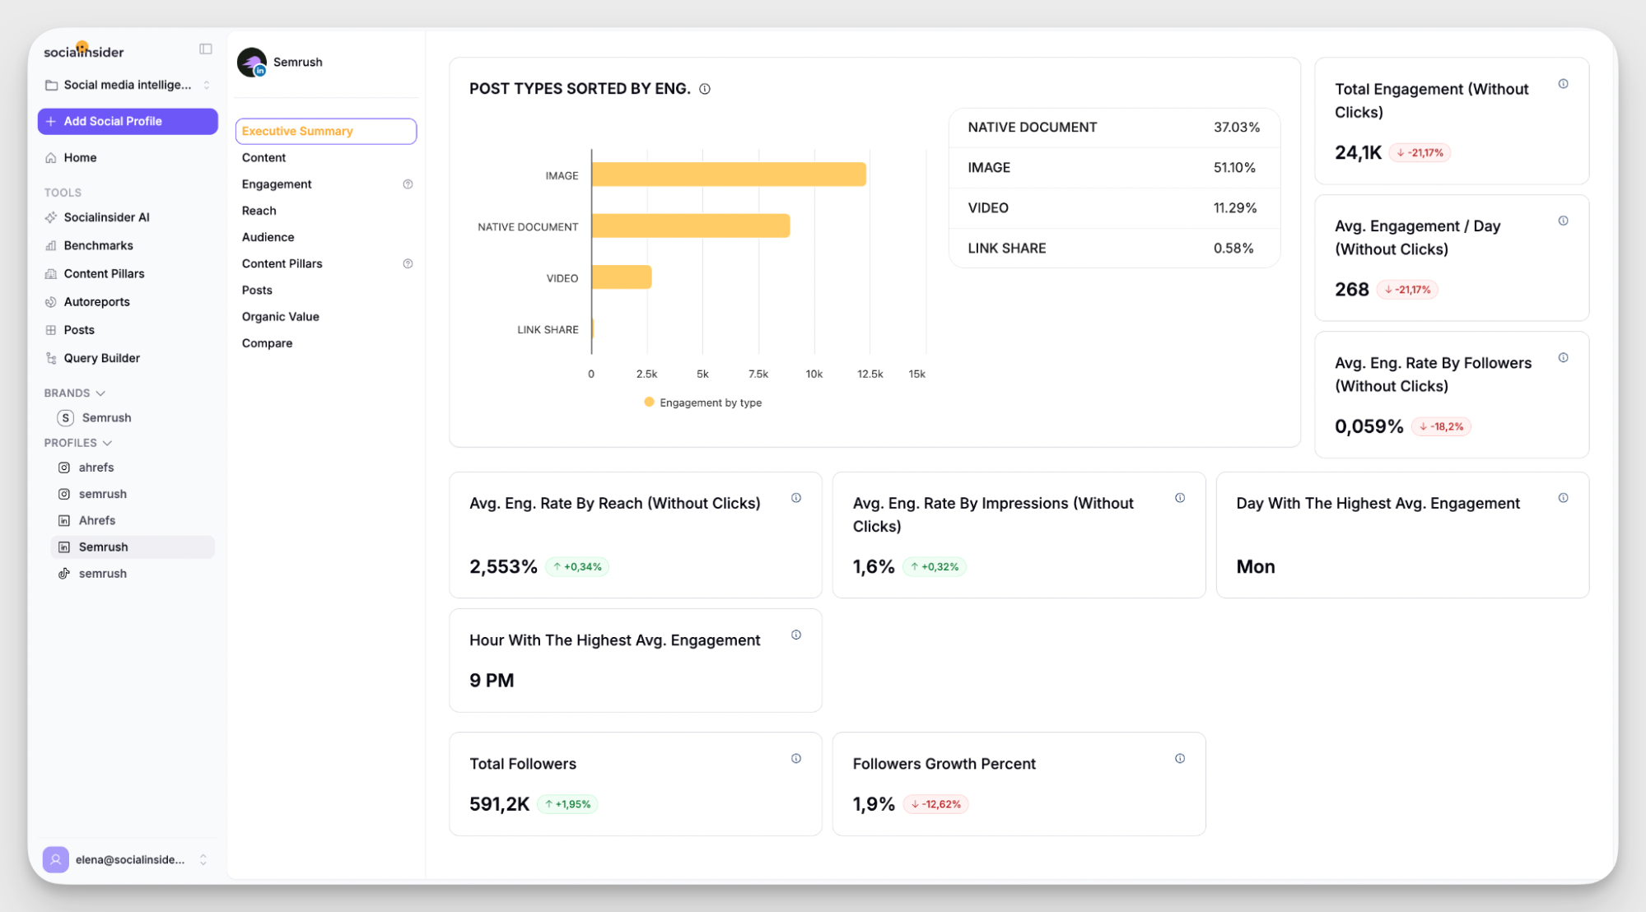
Task: Click the Query Builder icon
Action: click(51, 358)
